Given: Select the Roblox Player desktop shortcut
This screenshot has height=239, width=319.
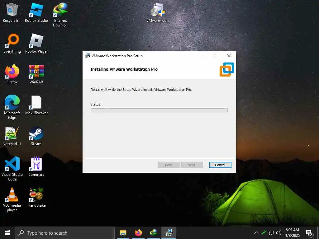Looking at the screenshot, I should [36, 44].
